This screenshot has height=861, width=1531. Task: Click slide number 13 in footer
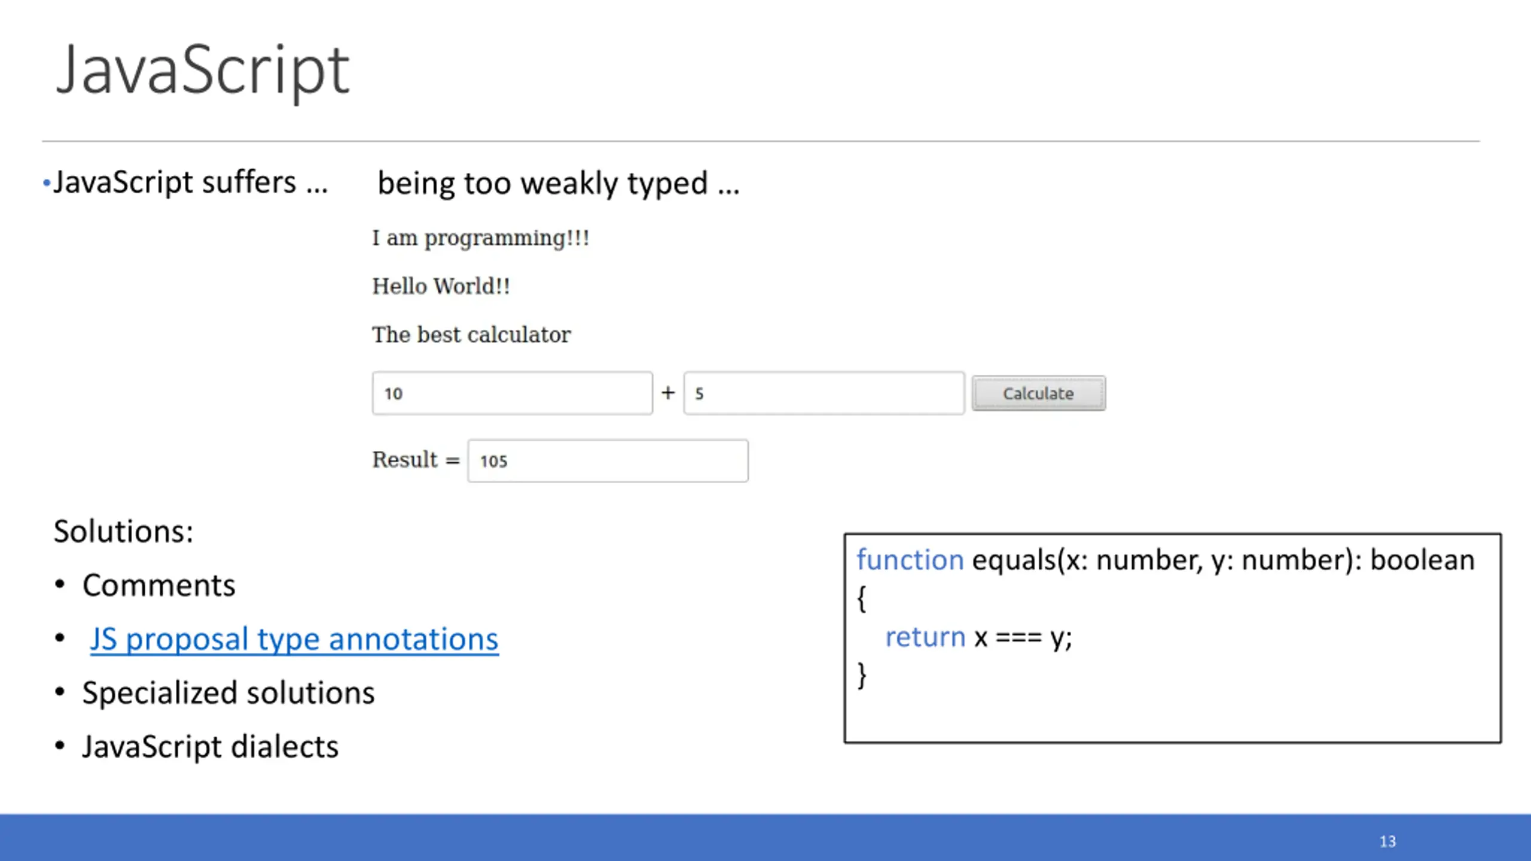[x=1387, y=842]
